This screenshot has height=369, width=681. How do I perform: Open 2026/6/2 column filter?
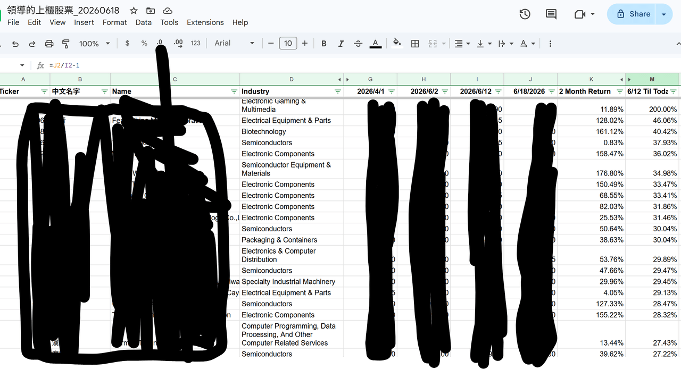(x=445, y=91)
